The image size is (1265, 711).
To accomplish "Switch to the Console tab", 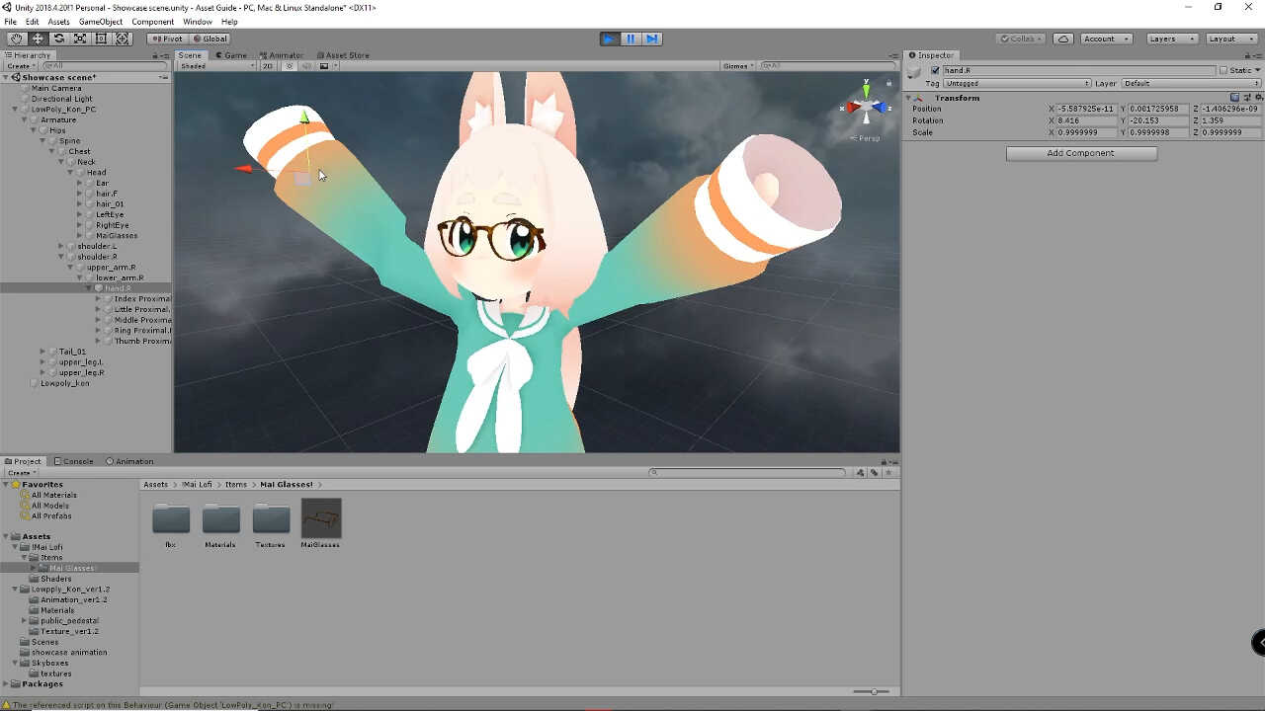I will click(x=74, y=461).
